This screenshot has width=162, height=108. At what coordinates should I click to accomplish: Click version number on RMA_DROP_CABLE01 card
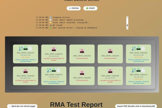pos(26,57)
